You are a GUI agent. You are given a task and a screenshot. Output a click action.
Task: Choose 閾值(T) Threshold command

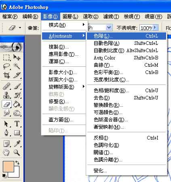(127, 152)
